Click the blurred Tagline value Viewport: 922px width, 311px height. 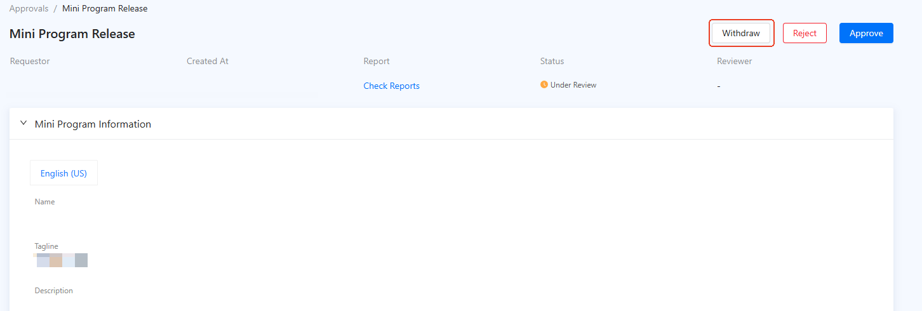61,260
